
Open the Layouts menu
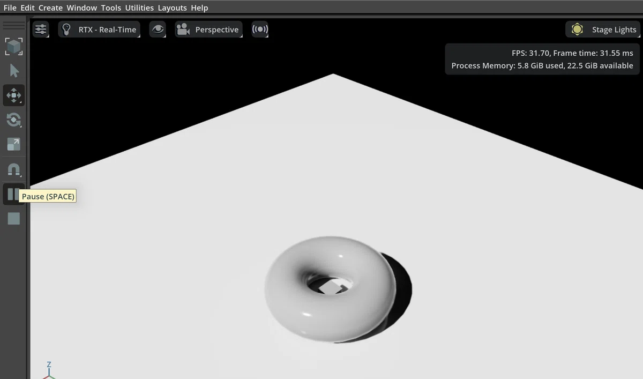pos(172,8)
